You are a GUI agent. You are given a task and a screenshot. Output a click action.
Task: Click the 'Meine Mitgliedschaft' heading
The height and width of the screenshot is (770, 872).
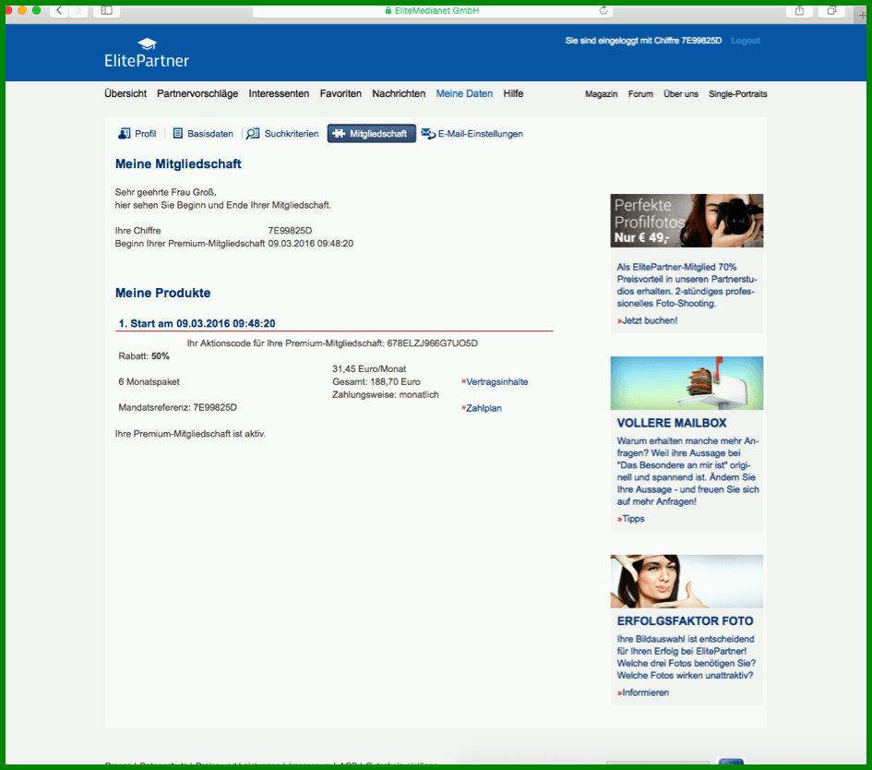(x=178, y=164)
